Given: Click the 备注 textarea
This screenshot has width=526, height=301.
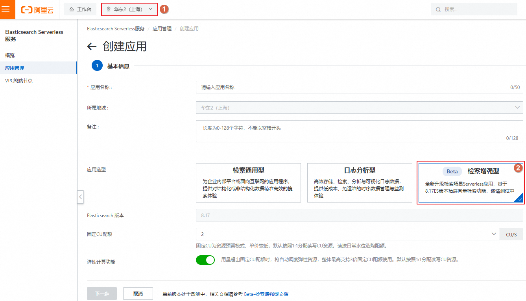Looking at the screenshot, I should [360, 131].
